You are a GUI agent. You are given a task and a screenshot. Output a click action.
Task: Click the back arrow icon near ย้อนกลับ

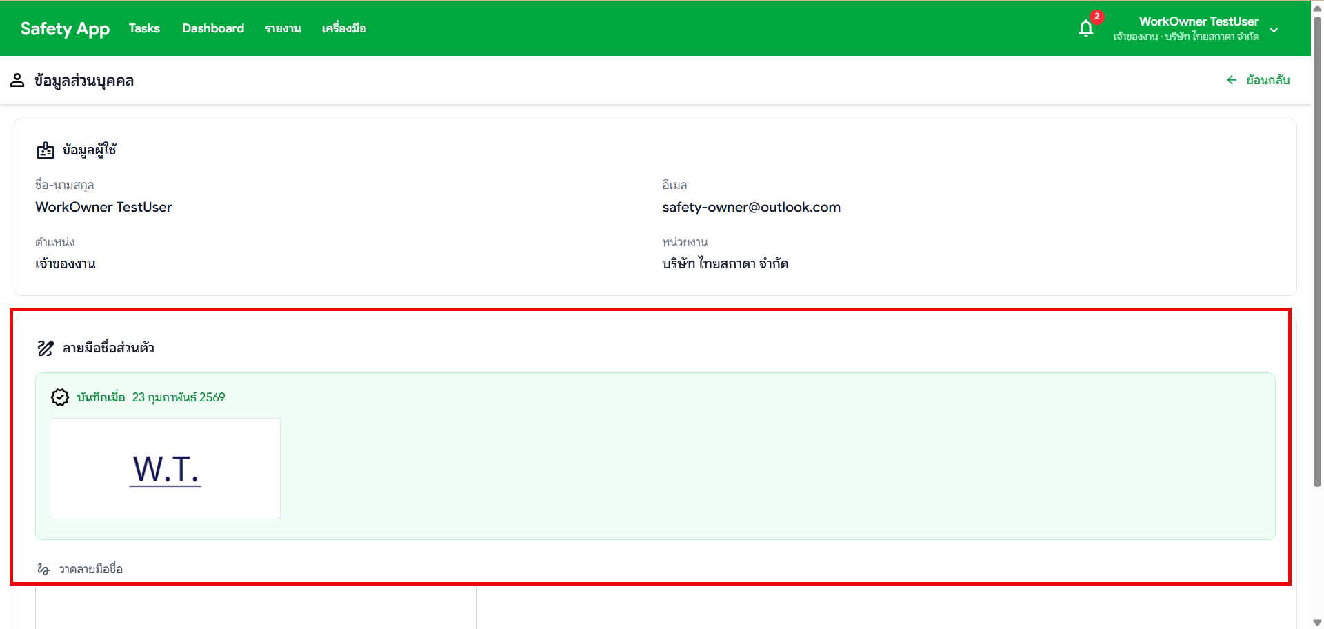tap(1232, 80)
